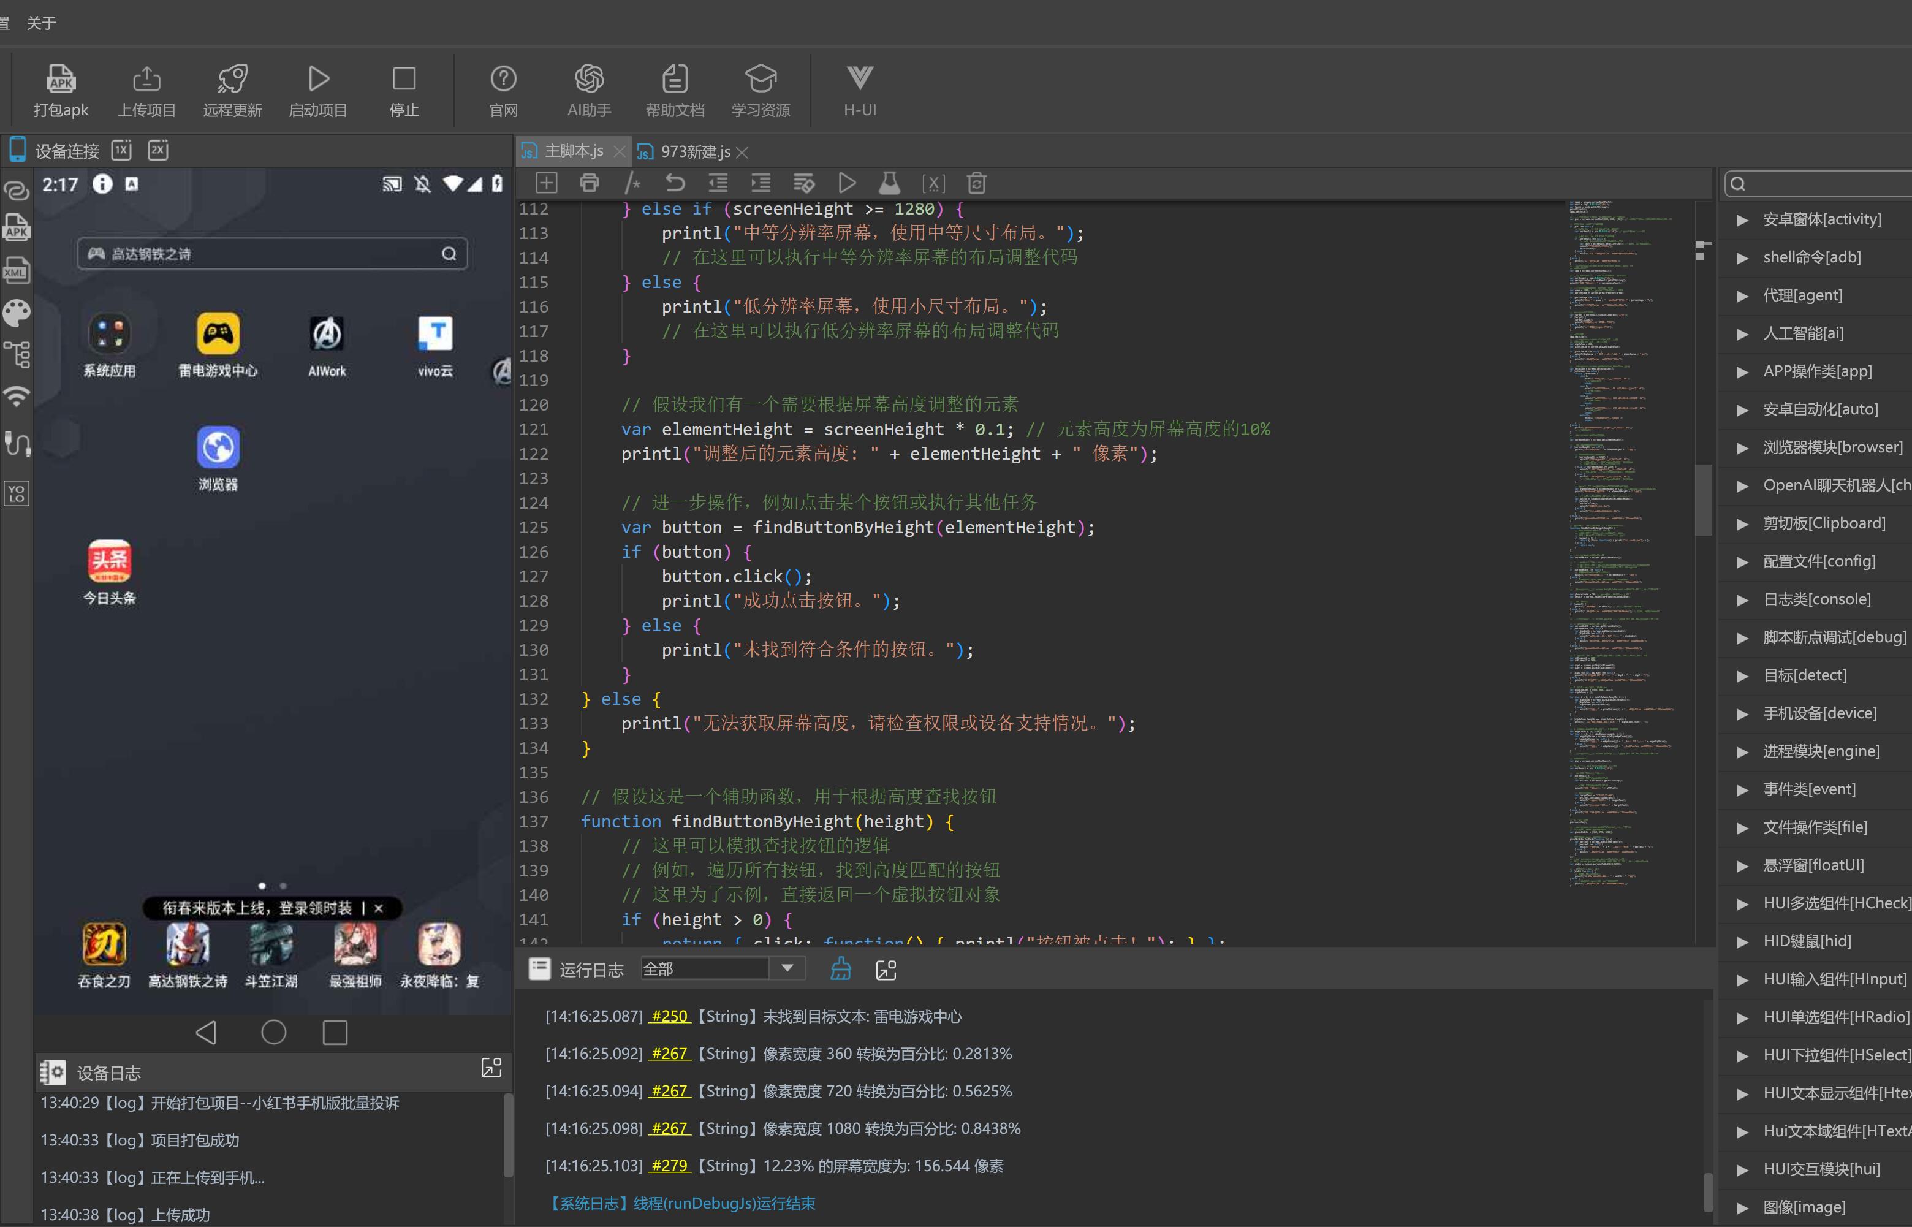
Task: Click the 打包apk toolbar icon
Action: coord(61,78)
